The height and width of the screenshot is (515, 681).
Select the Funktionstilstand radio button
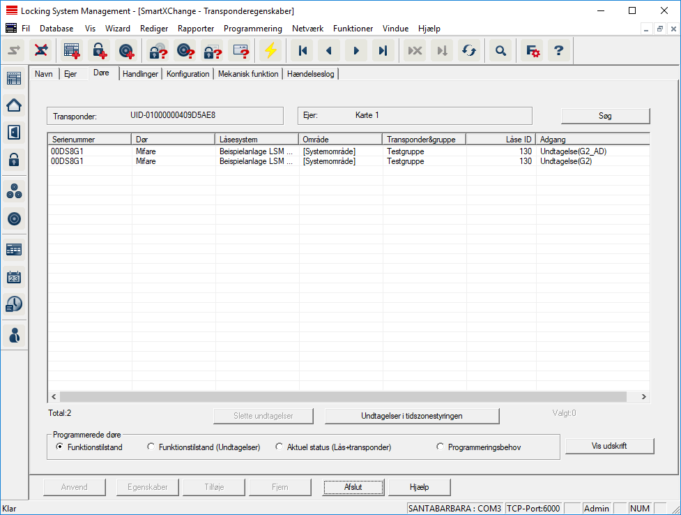[60, 447]
